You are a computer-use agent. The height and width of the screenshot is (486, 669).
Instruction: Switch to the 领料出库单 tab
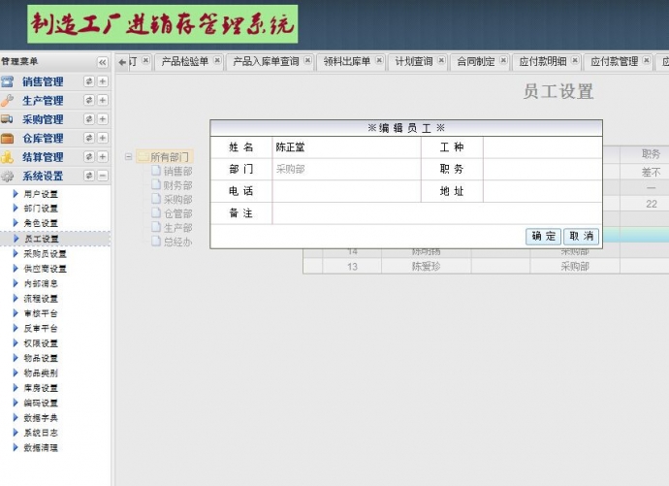pos(346,61)
